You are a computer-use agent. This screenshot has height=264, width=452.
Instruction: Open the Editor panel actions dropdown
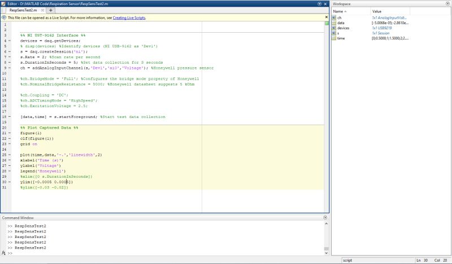319,4
